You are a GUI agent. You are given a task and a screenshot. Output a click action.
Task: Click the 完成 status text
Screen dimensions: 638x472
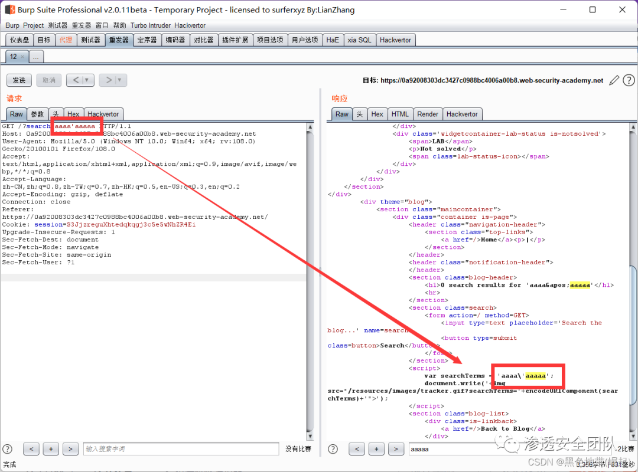[9, 465]
